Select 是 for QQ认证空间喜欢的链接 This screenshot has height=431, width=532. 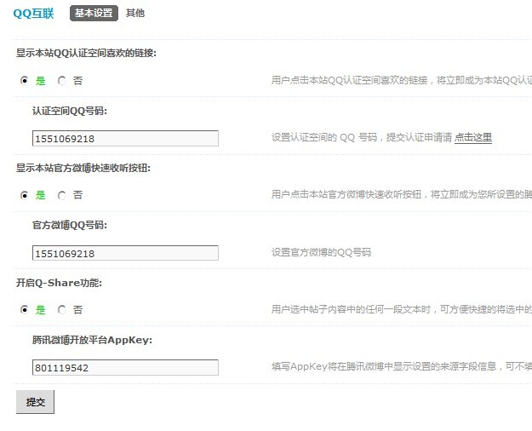click(25, 81)
